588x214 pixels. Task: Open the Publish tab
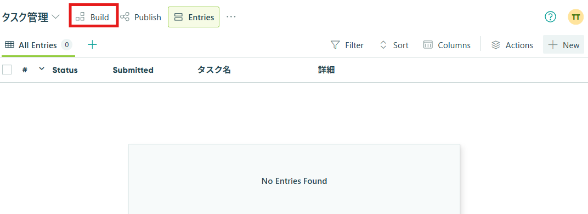click(140, 17)
